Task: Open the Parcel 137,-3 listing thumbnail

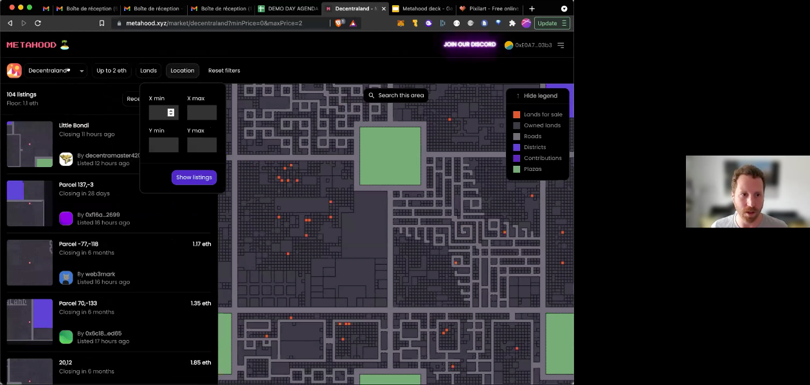Action: 30,204
